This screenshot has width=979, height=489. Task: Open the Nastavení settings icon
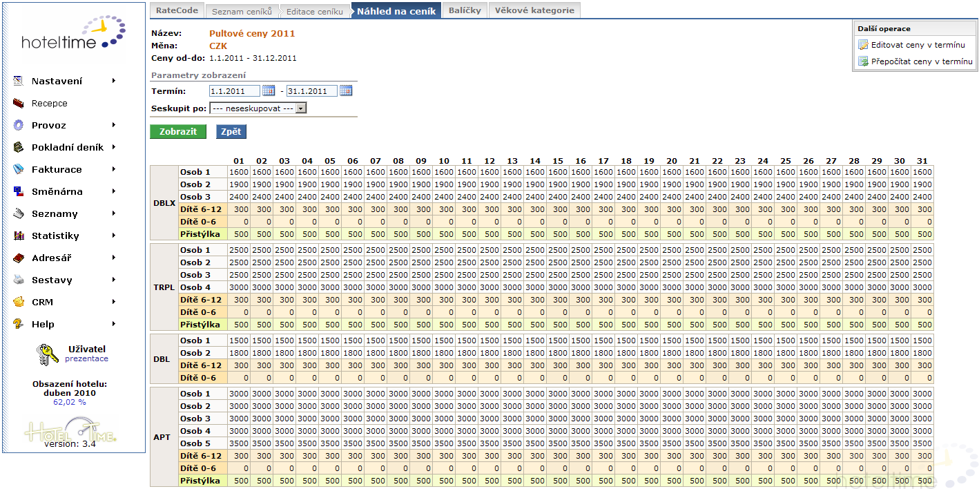click(19, 81)
